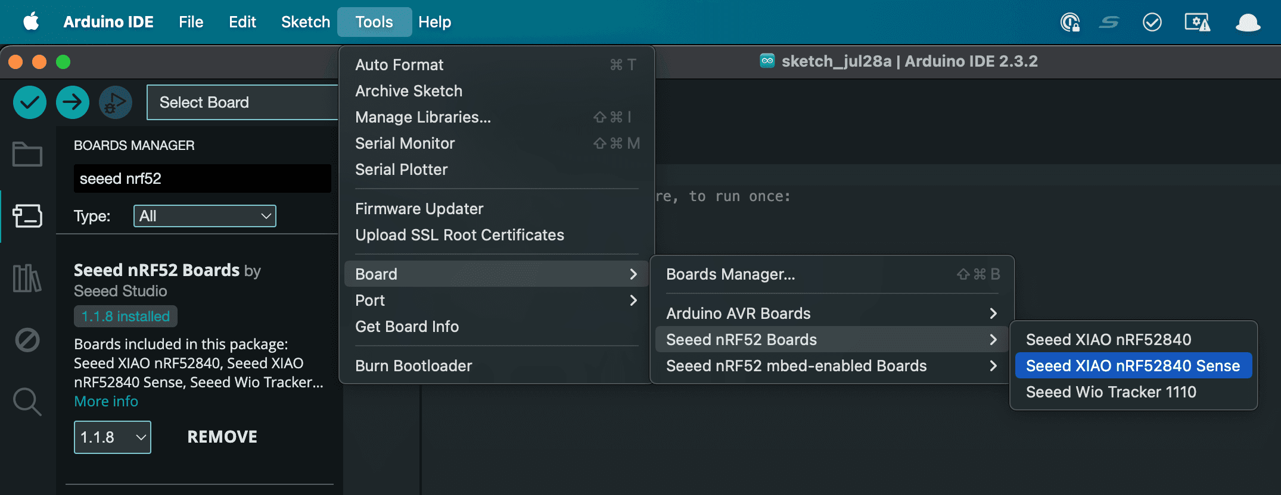Expand Arduino AVR Boards submenu

pos(831,314)
